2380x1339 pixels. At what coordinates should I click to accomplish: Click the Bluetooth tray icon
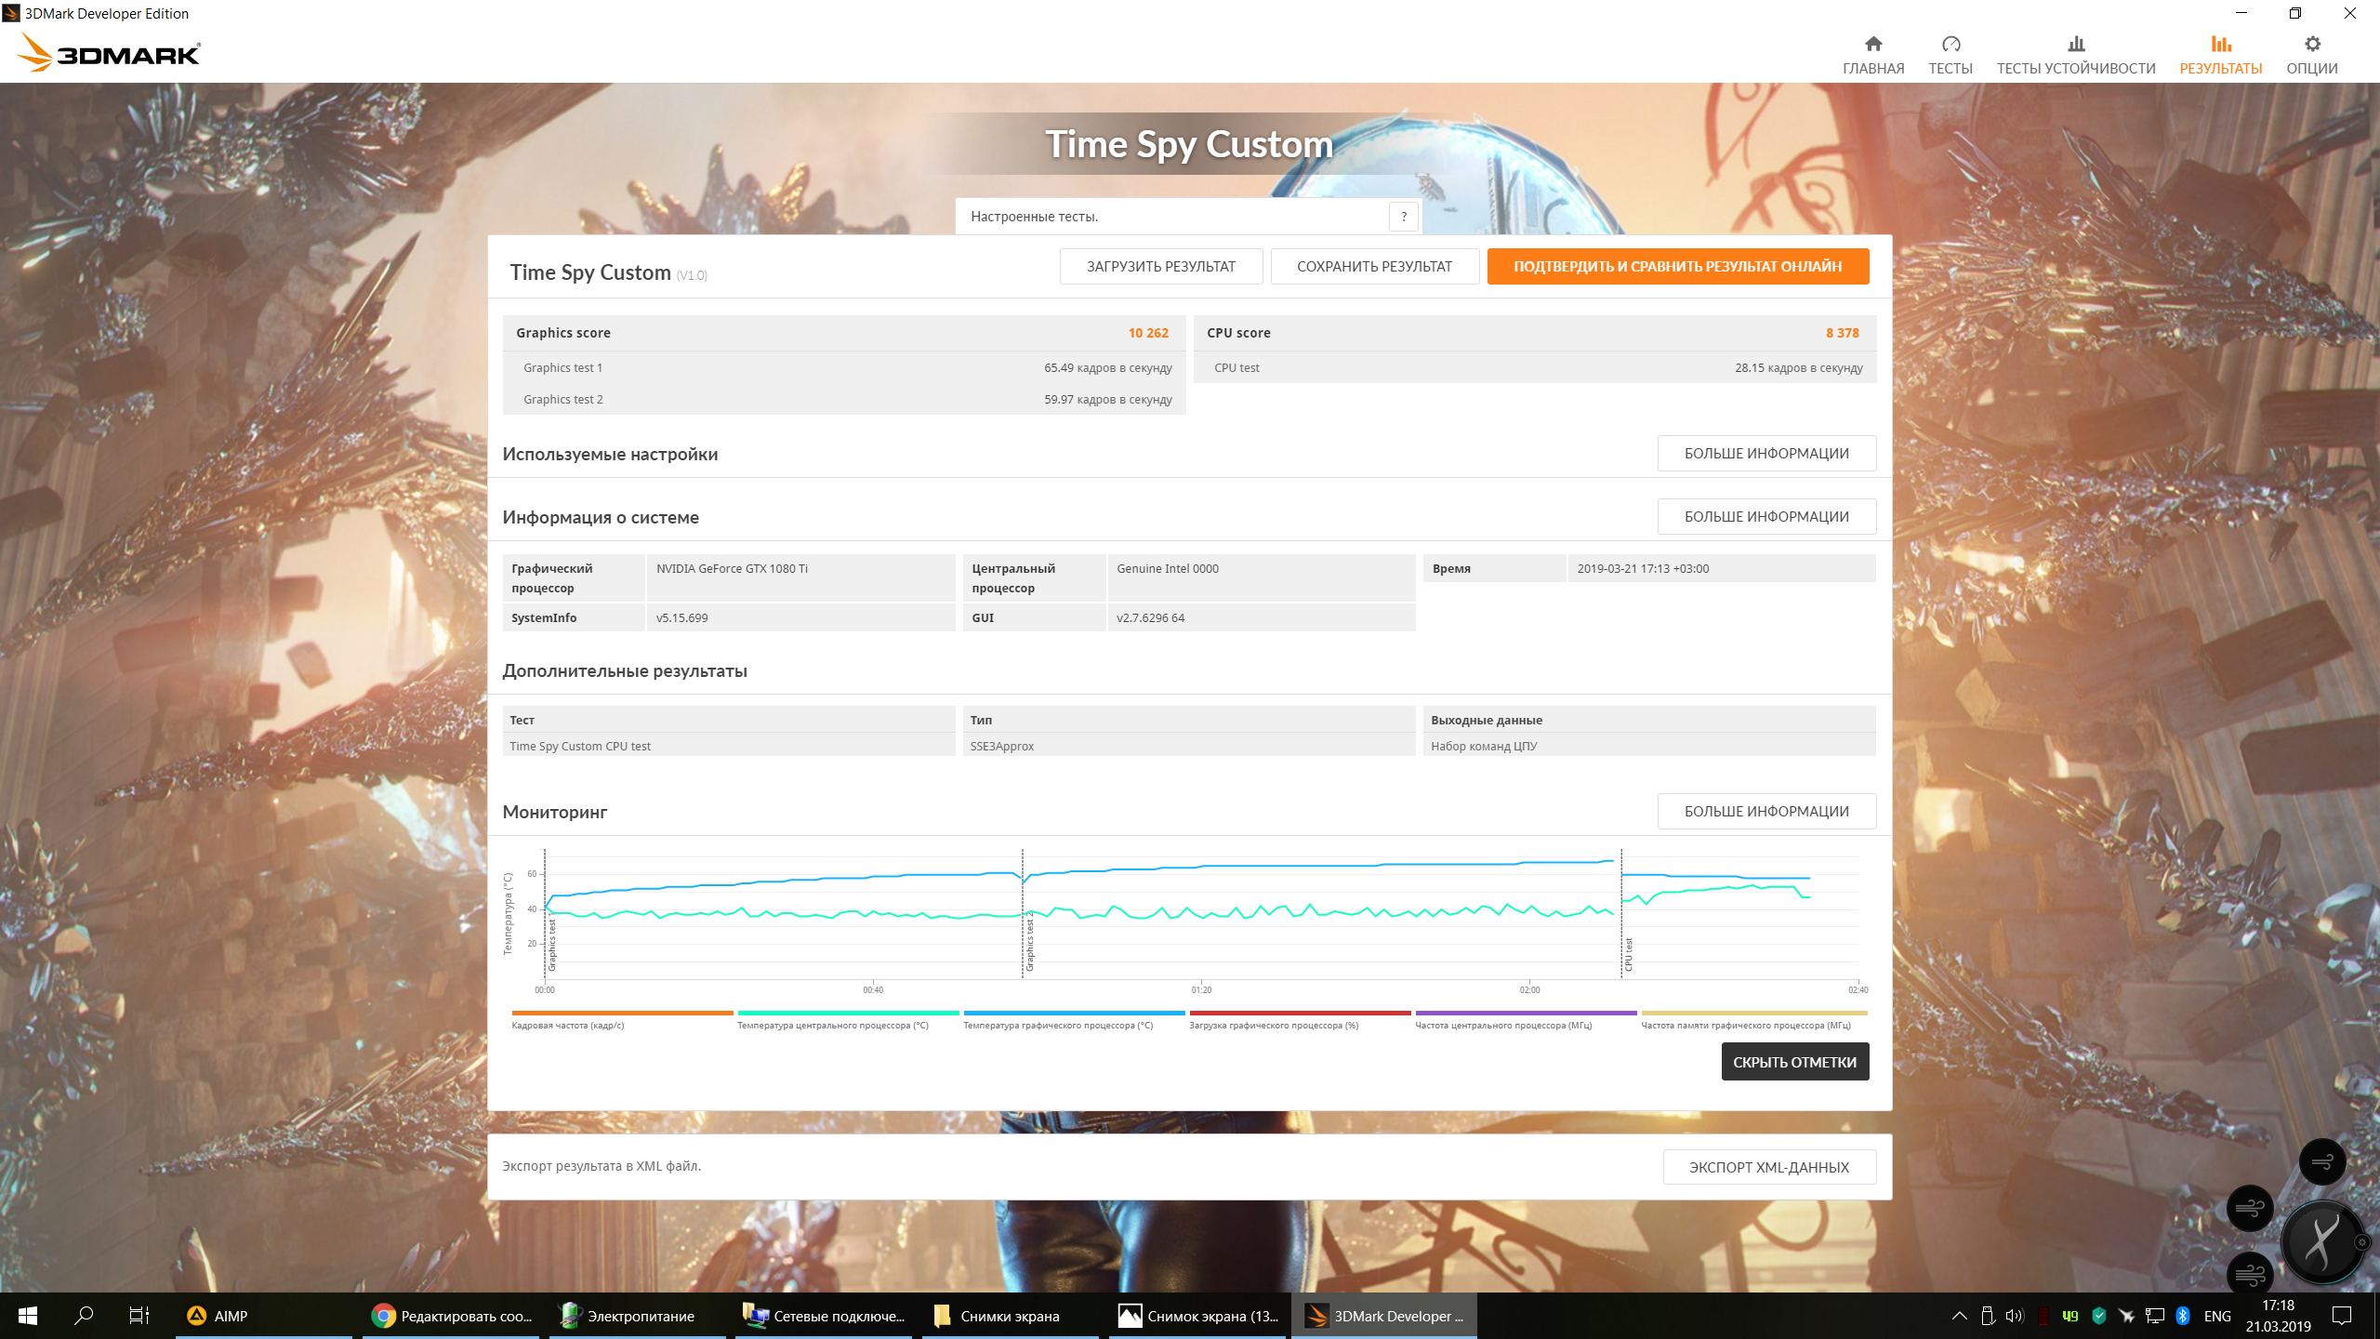pos(2182,1316)
